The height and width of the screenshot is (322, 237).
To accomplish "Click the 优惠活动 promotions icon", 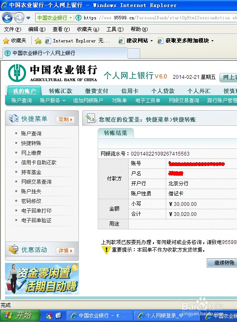I will click(x=13, y=249).
